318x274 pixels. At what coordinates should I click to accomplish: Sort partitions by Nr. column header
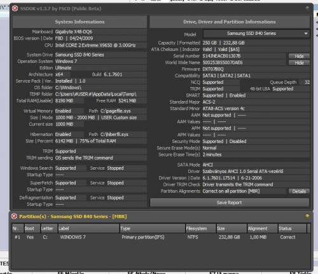(x=18, y=228)
